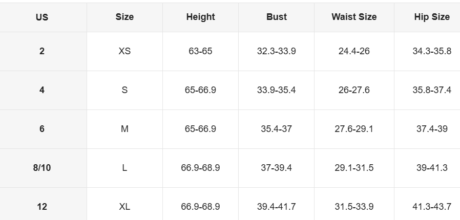Click hip value 39-41.3
Screen dimensions: 460x220
(432, 168)
